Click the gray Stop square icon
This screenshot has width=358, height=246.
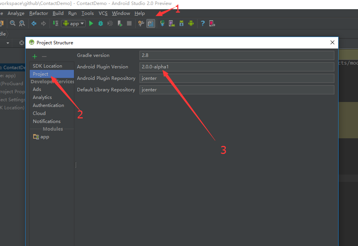[x=129, y=23]
